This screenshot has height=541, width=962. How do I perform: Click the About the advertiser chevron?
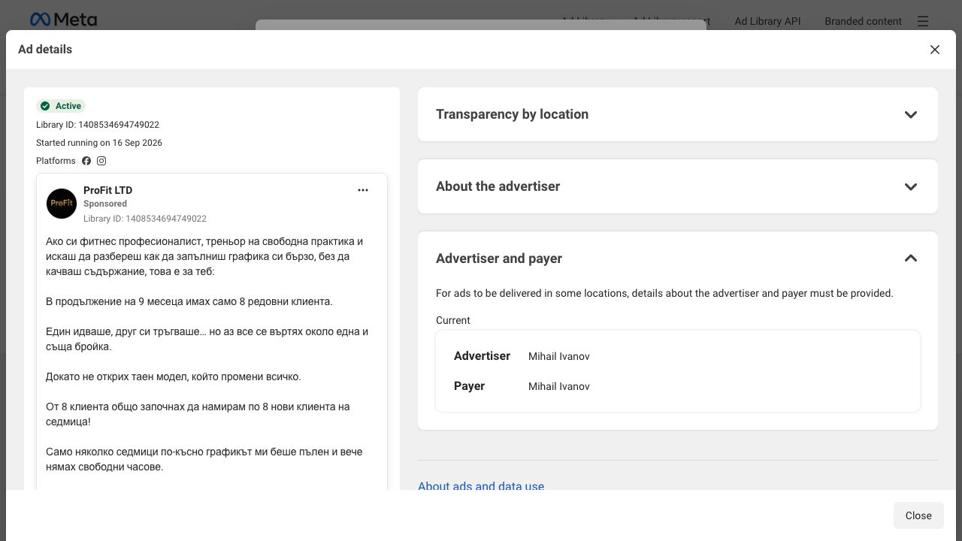(911, 186)
